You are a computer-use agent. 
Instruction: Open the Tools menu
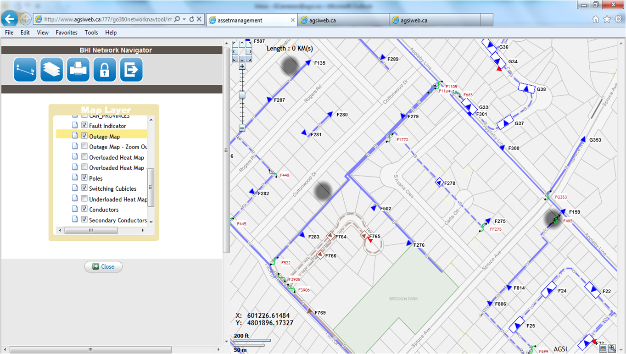pyautogui.click(x=91, y=33)
